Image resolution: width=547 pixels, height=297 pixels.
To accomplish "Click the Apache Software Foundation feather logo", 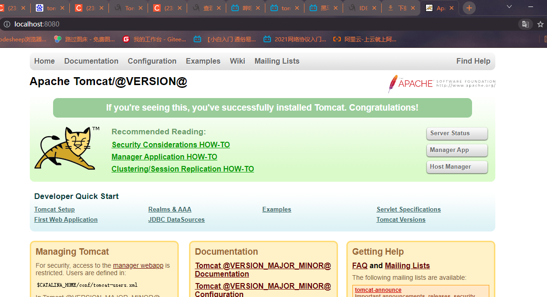I will click(441, 84).
